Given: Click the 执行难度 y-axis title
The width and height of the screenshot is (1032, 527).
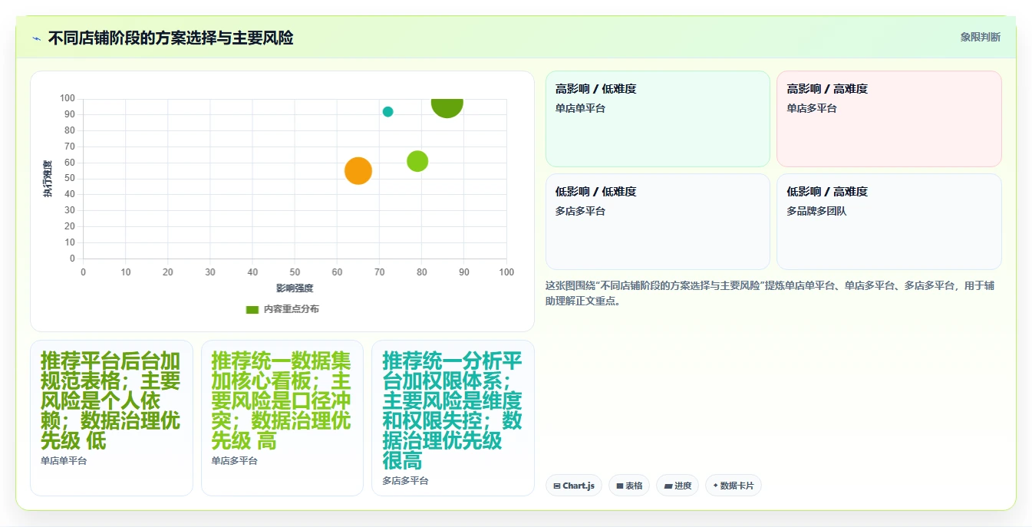Looking at the screenshot, I should (48, 179).
